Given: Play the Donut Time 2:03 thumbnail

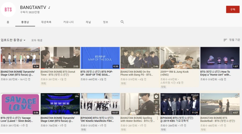Looking at the screenshot, I should point(60,58).
